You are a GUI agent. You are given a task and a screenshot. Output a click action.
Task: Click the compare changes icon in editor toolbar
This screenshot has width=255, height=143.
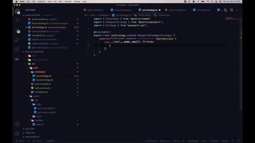226,10
